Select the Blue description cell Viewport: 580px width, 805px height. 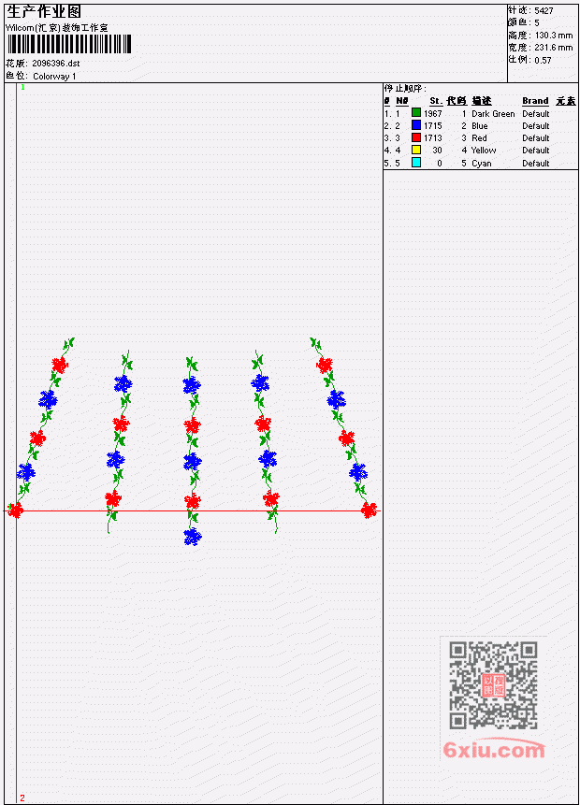480,126
